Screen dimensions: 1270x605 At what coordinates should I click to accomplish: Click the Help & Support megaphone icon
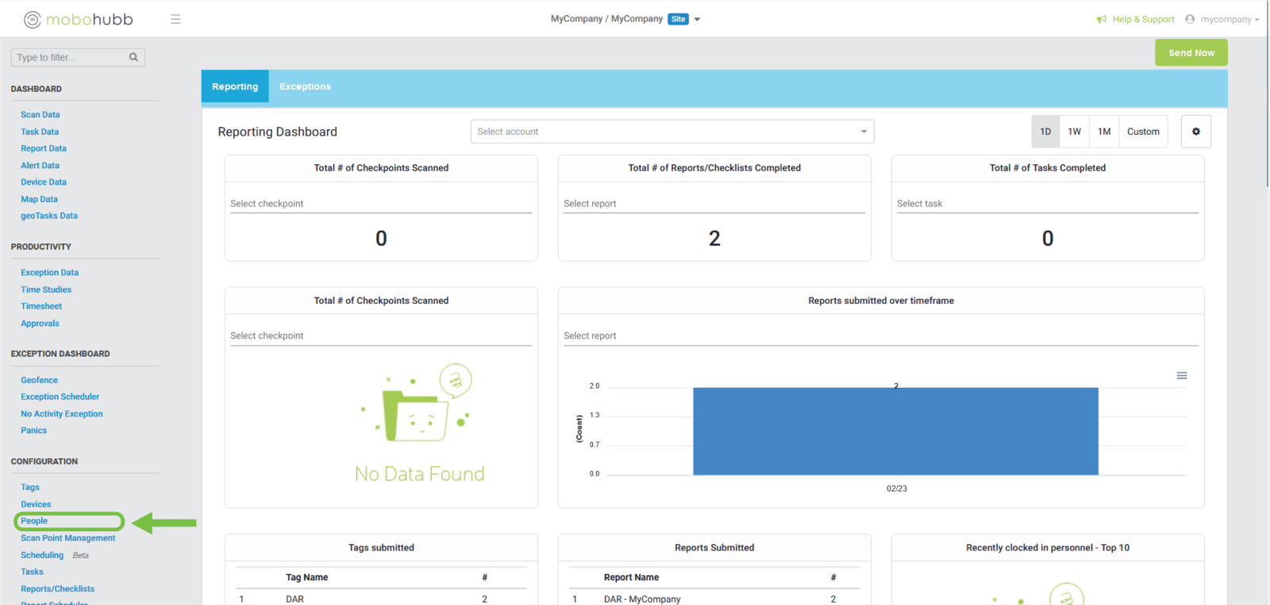[1101, 20]
